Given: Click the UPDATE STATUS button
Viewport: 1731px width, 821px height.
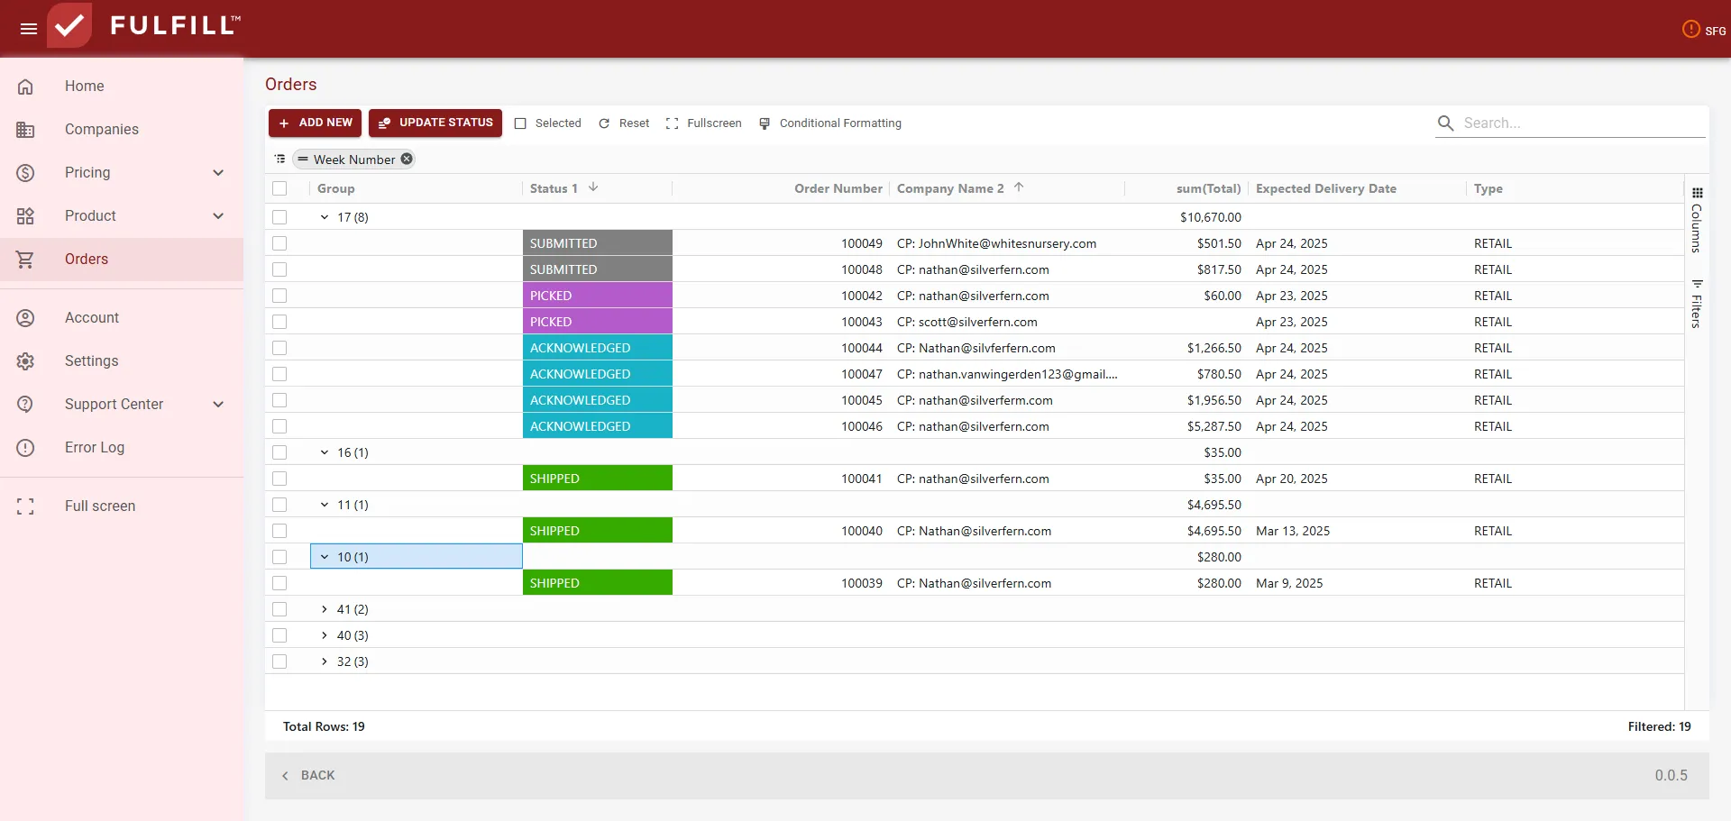Looking at the screenshot, I should tap(435, 123).
